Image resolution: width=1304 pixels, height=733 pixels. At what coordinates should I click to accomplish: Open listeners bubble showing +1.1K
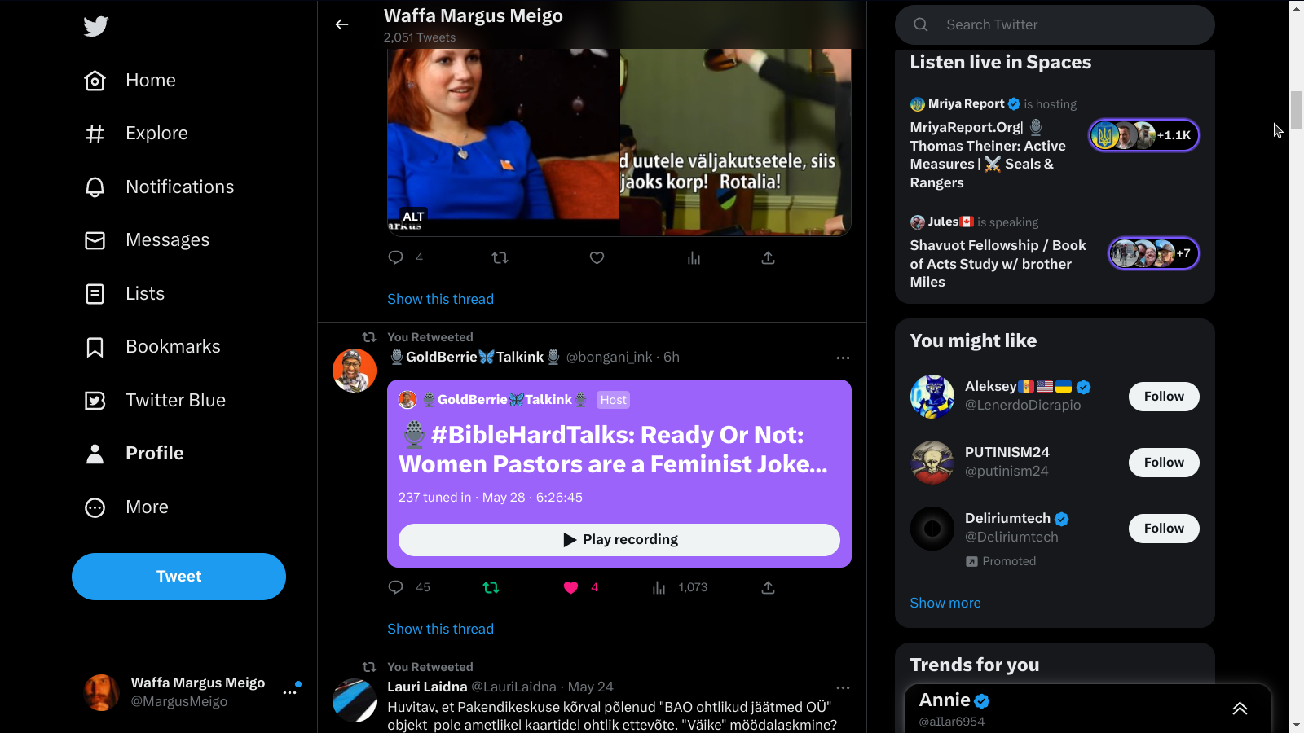click(x=1144, y=135)
